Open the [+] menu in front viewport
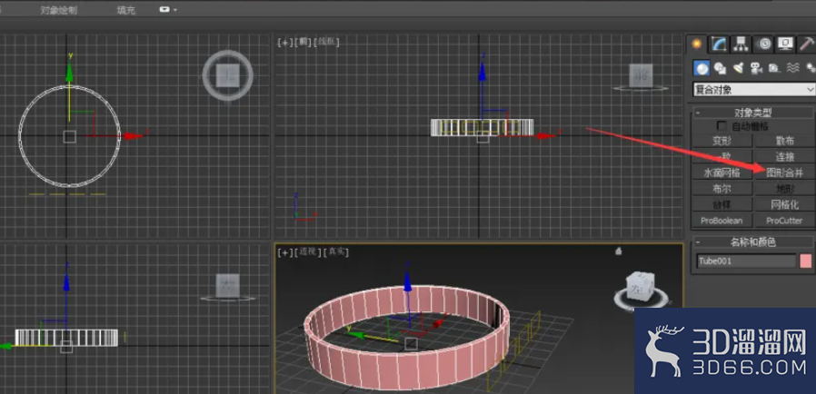Image resolution: width=816 pixels, height=394 pixels. pos(284,43)
